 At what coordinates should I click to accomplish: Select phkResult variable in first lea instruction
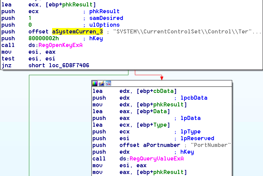point(77,5)
